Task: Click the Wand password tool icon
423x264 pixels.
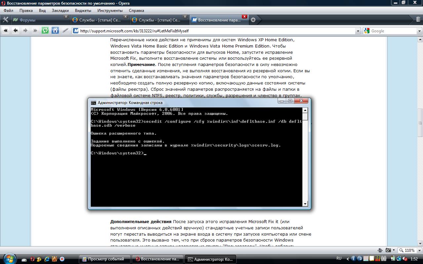Action: (x=65, y=31)
